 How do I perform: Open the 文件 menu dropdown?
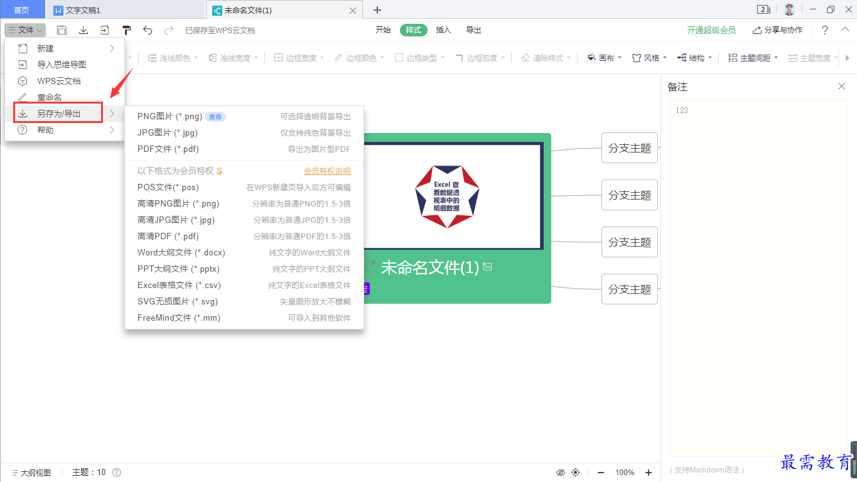[25, 30]
